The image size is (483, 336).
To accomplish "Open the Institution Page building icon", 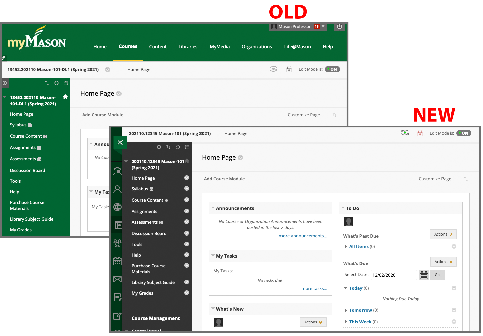I will pyautogui.click(x=117, y=171).
